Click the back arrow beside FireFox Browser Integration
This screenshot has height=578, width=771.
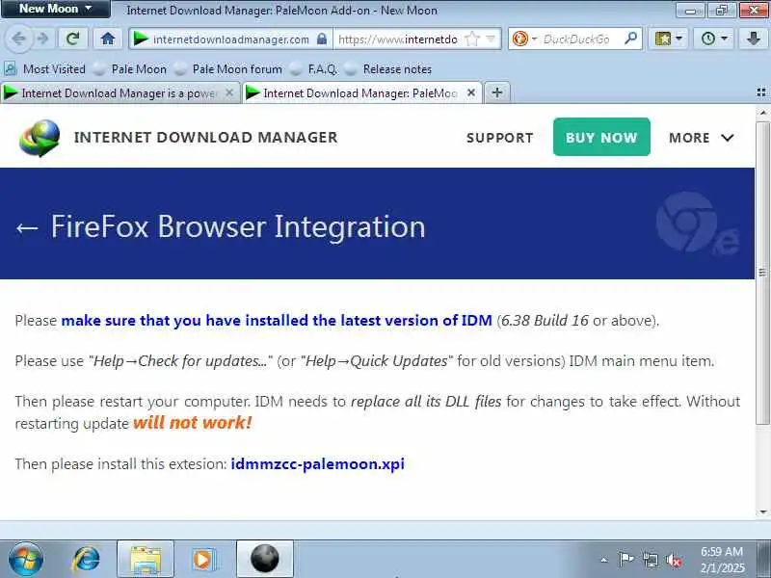27,227
